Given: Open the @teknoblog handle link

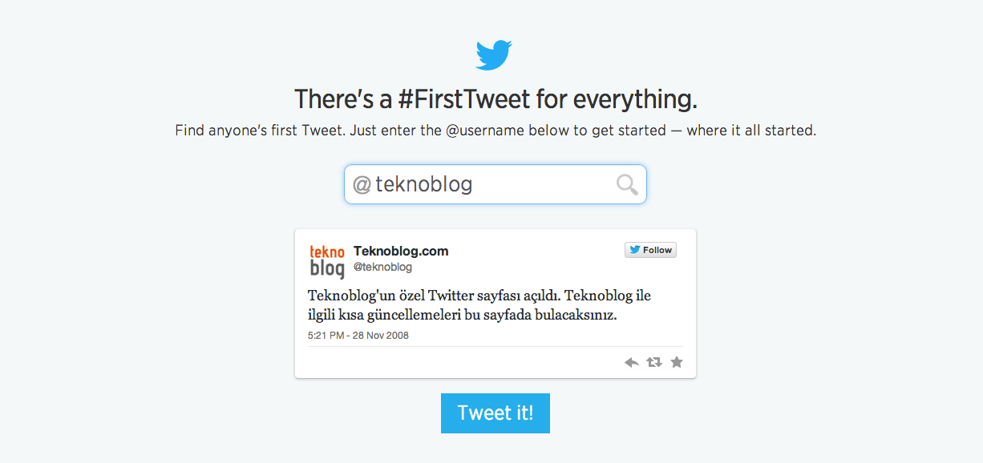Looking at the screenshot, I should coord(382,267).
